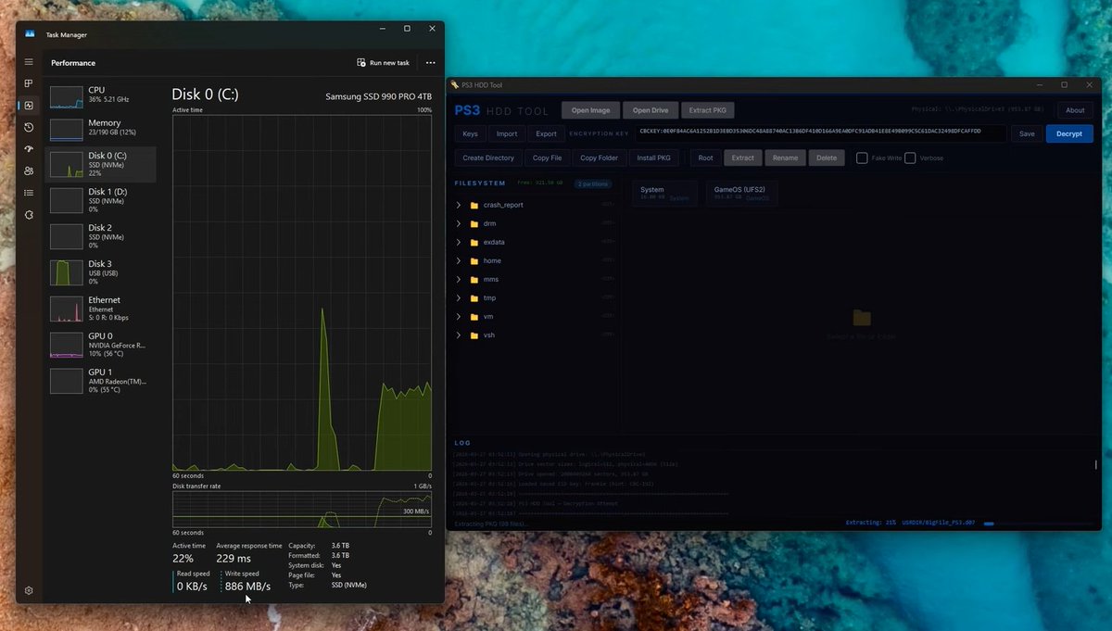Select GPU 1 AMD Radeon entry
The width and height of the screenshot is (1112, 631).
tap(101, 381)
